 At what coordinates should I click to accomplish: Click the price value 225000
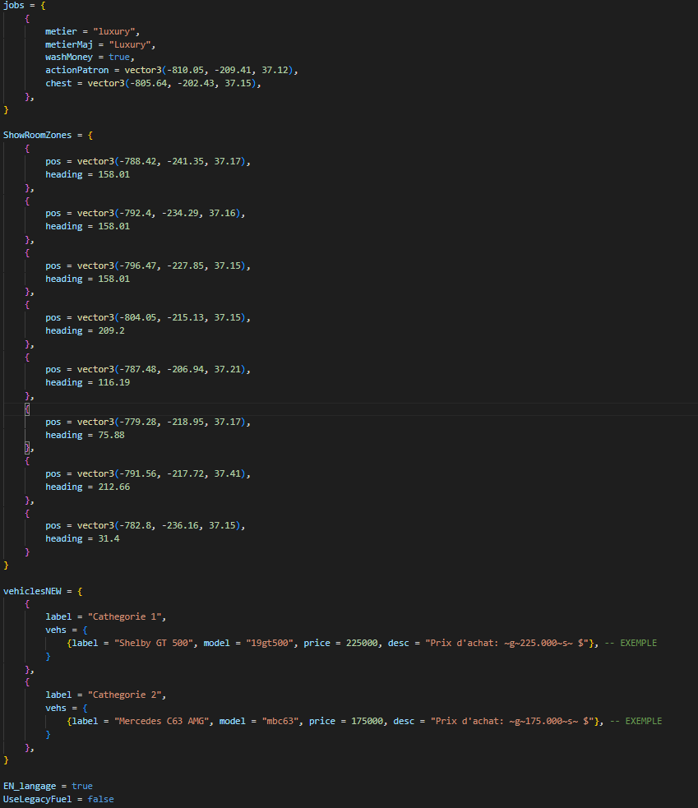tap(362, 643)
